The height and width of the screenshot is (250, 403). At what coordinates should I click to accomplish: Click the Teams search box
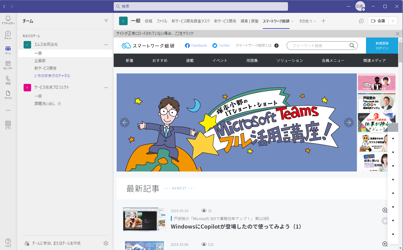(x=201, y=6)
